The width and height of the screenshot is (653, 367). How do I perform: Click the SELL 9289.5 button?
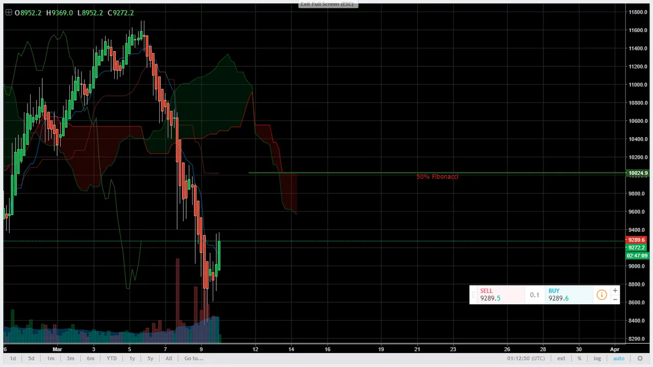click(x=501, y=295)
